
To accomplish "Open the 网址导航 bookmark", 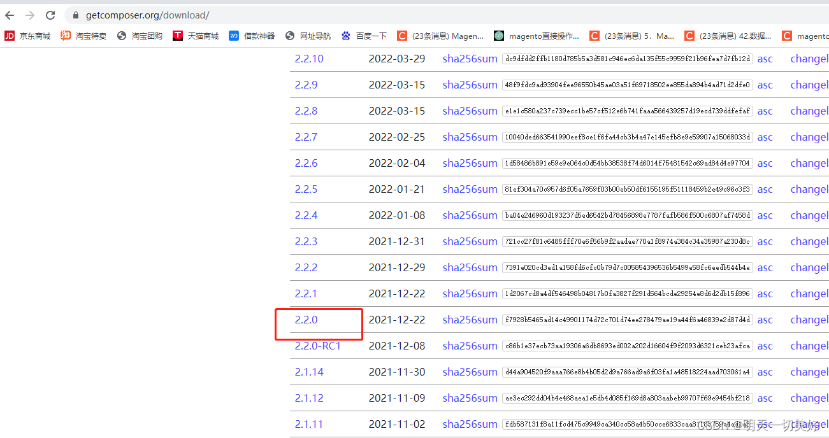I will click(308, 36).
